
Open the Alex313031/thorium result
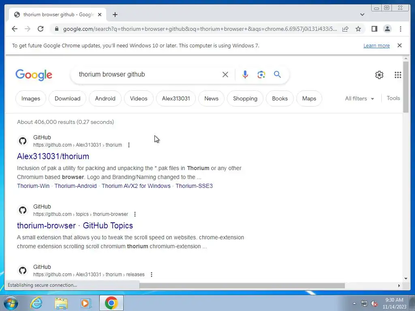53,156
